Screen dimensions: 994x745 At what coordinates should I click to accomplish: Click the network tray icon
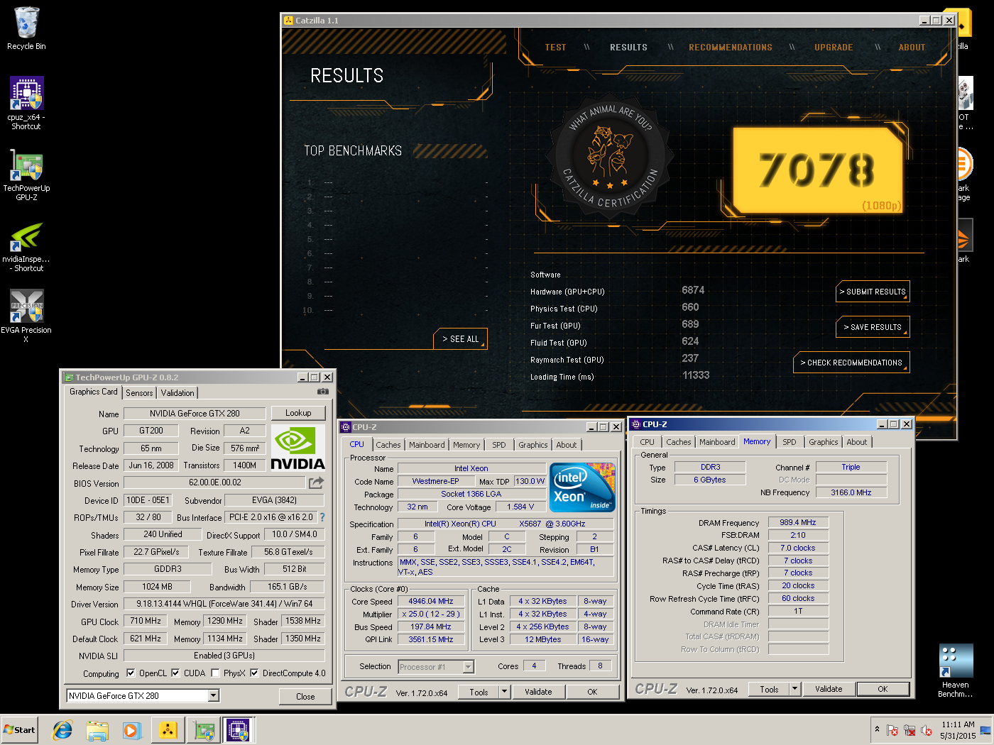(x=910, y=730)
